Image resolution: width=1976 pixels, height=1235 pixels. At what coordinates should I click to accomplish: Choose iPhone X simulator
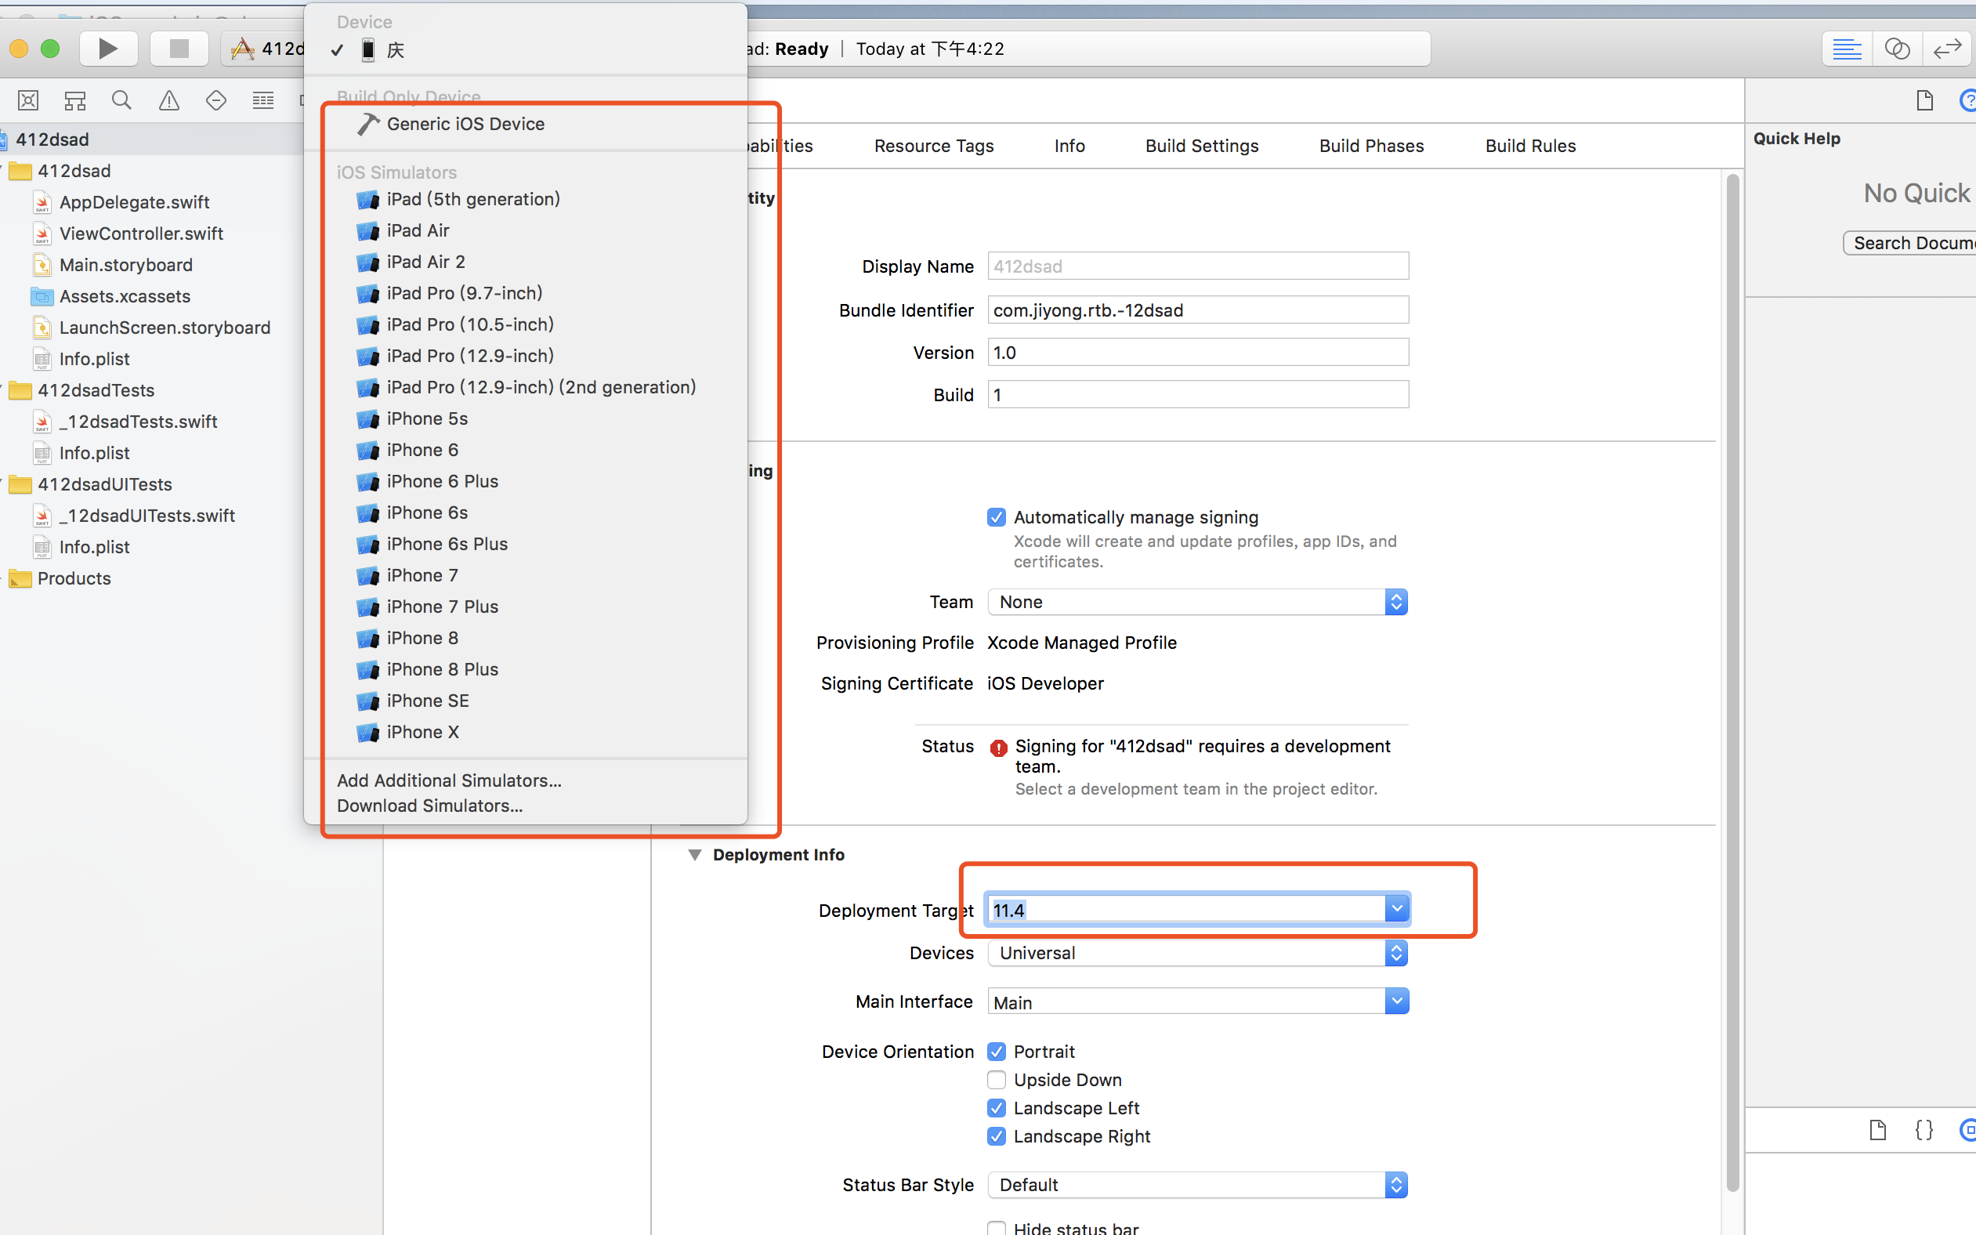[525, 732]
